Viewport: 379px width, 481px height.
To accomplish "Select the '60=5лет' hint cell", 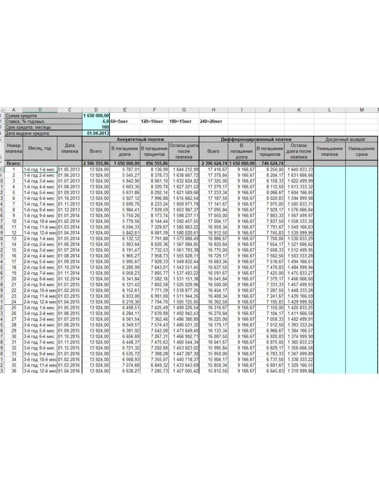I will 119,121.
